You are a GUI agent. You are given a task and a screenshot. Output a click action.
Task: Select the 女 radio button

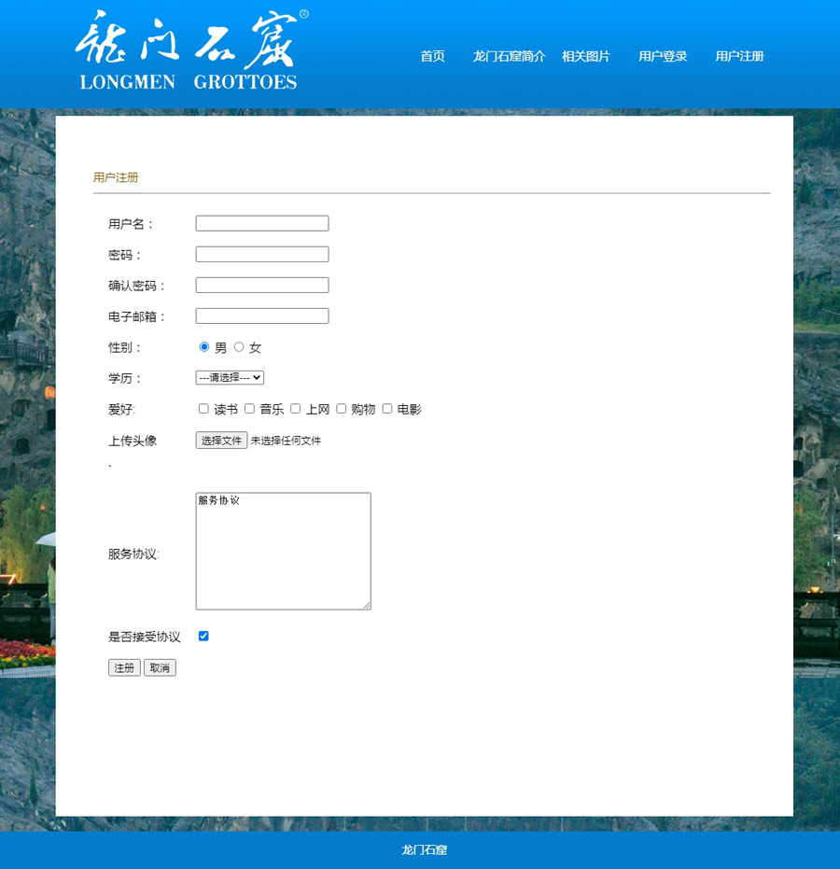[x=239, y=347]
